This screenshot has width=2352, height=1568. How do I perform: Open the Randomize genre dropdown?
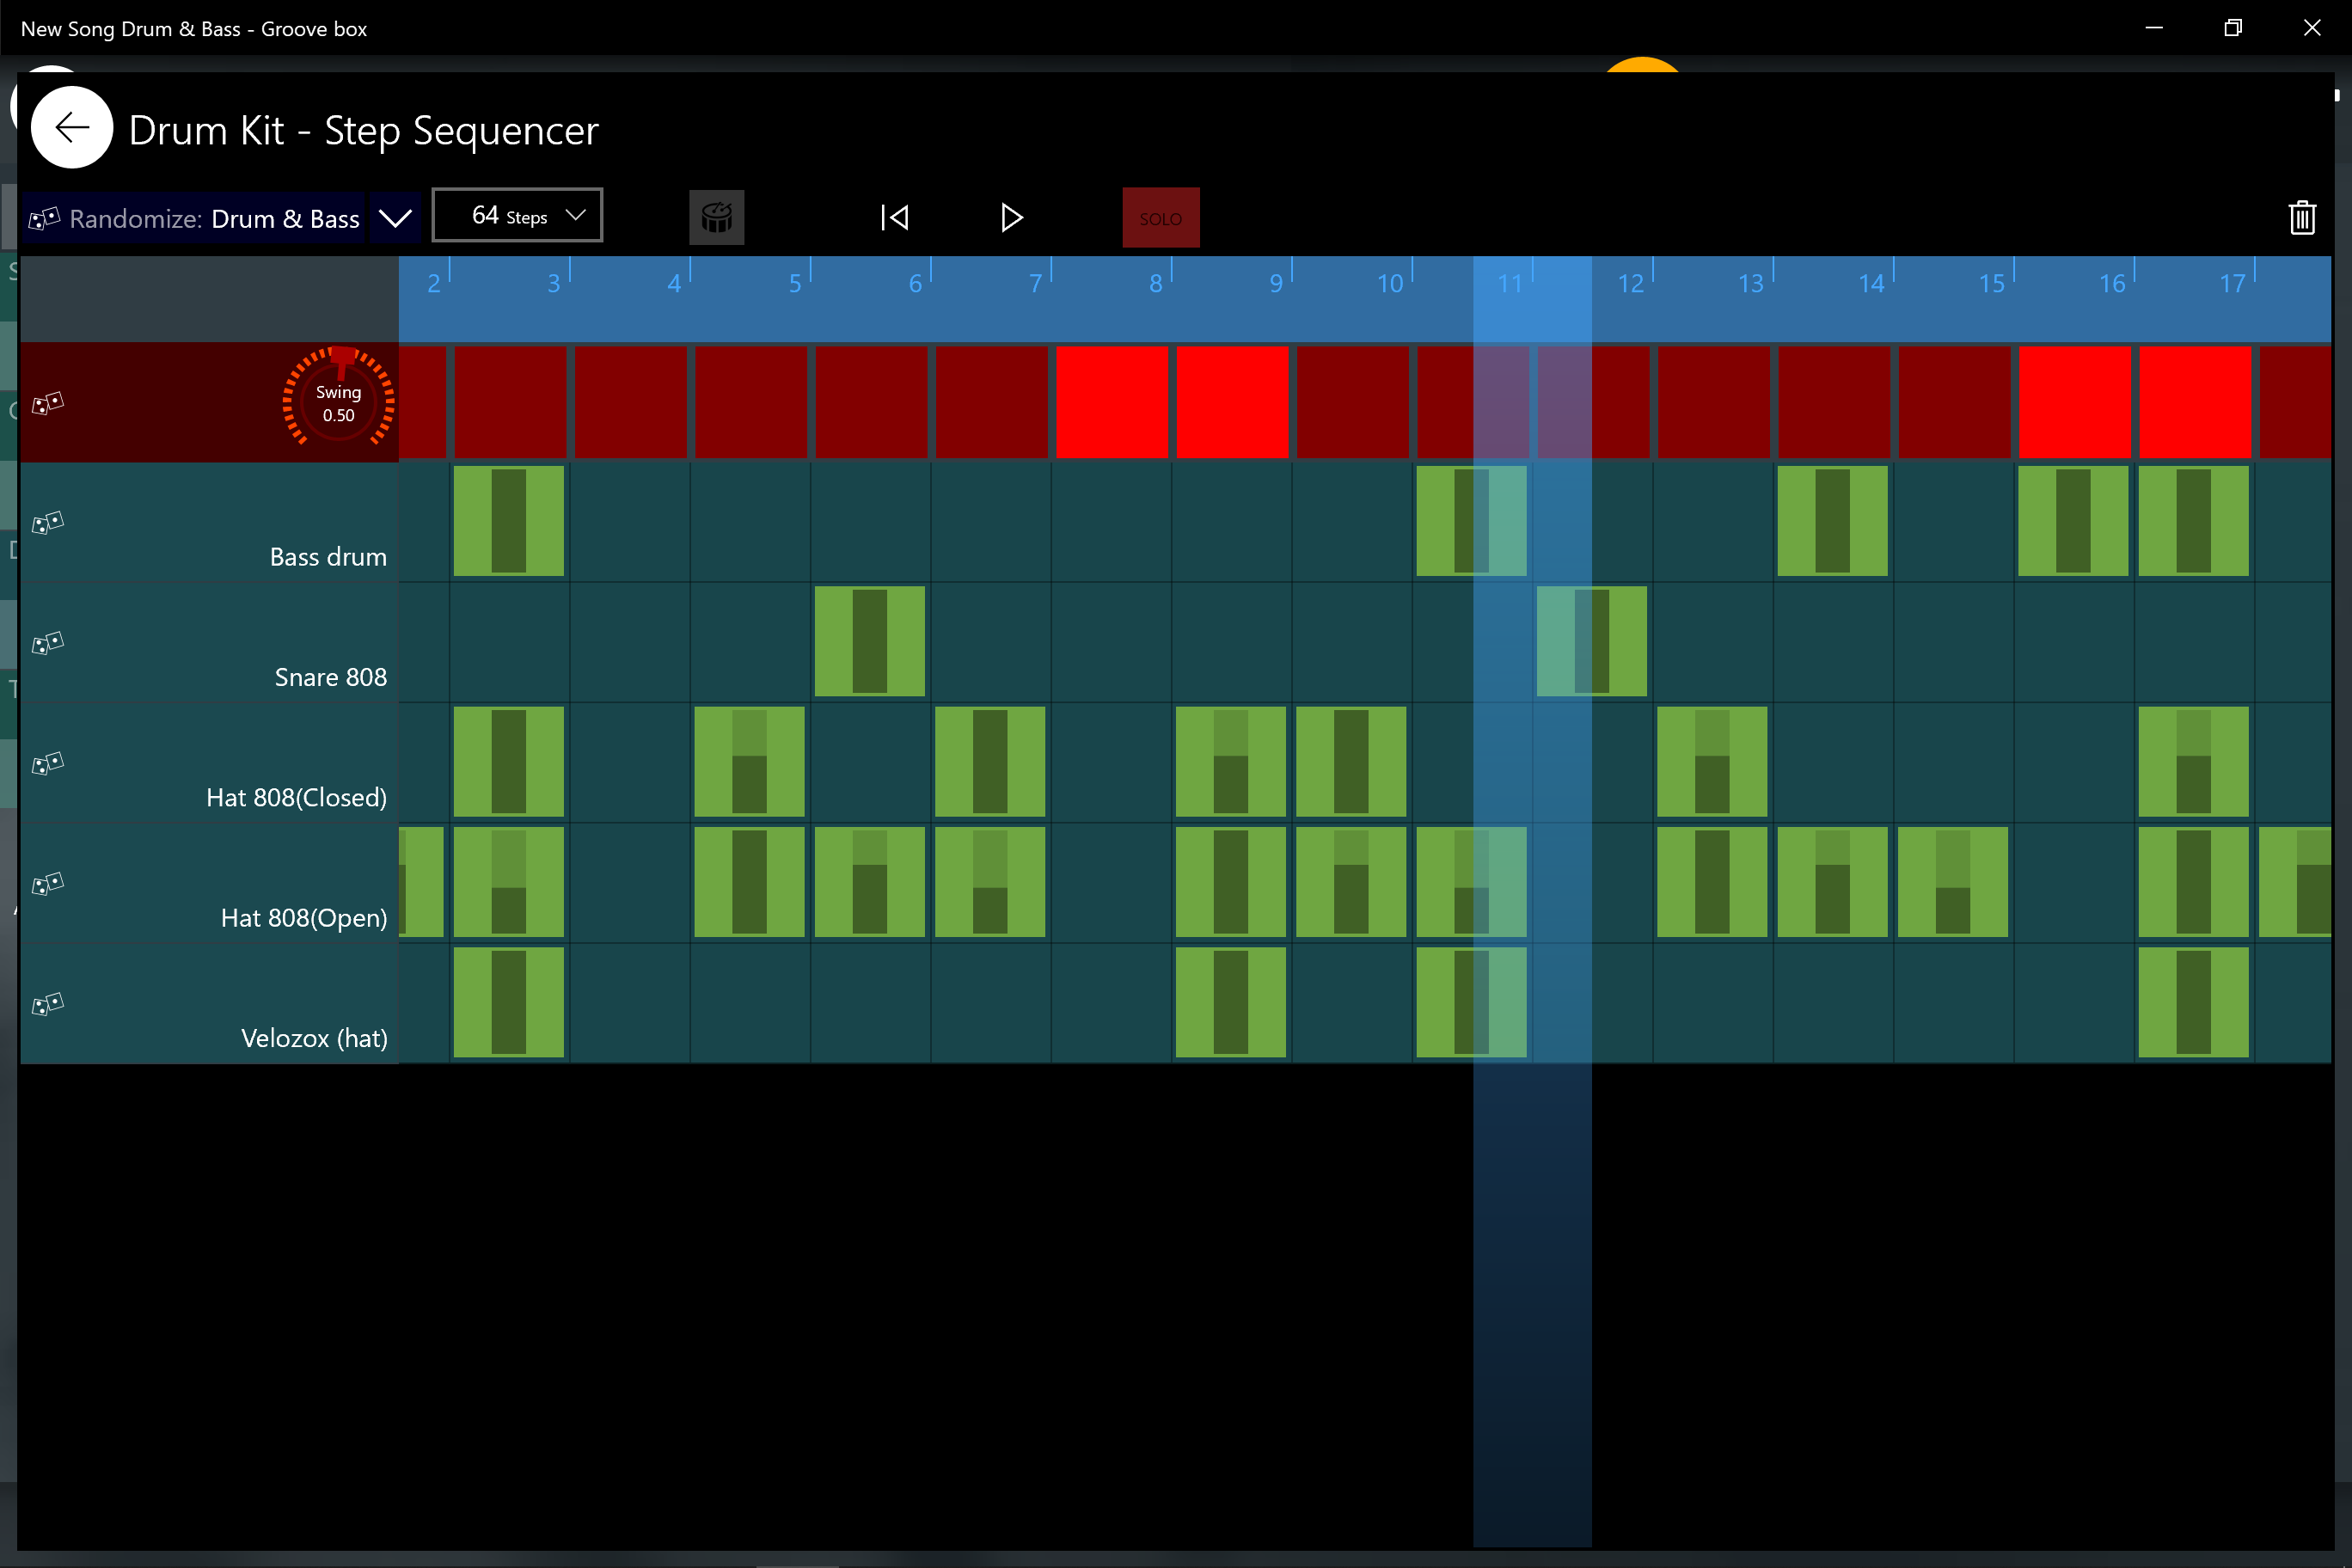395,217
